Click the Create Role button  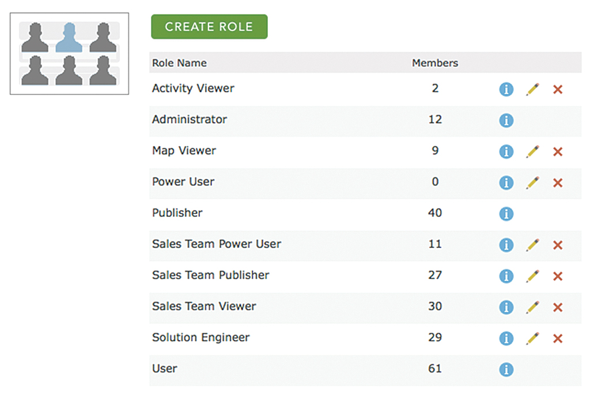209,27
